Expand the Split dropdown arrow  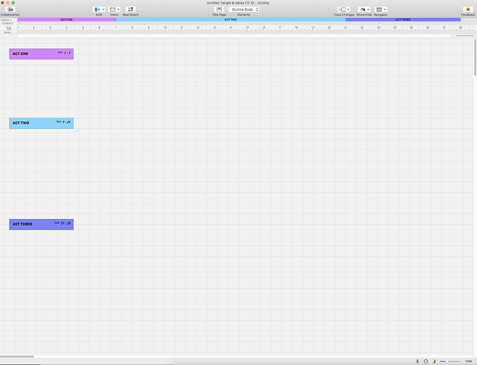coord(103,10)
